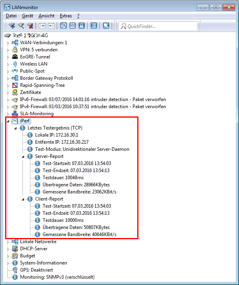The height and width of the screenshot is (285, 239).
Task: Click the remove device icon with red X
Action: 30,26
